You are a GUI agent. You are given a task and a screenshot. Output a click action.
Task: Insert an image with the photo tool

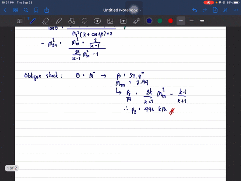110,21
